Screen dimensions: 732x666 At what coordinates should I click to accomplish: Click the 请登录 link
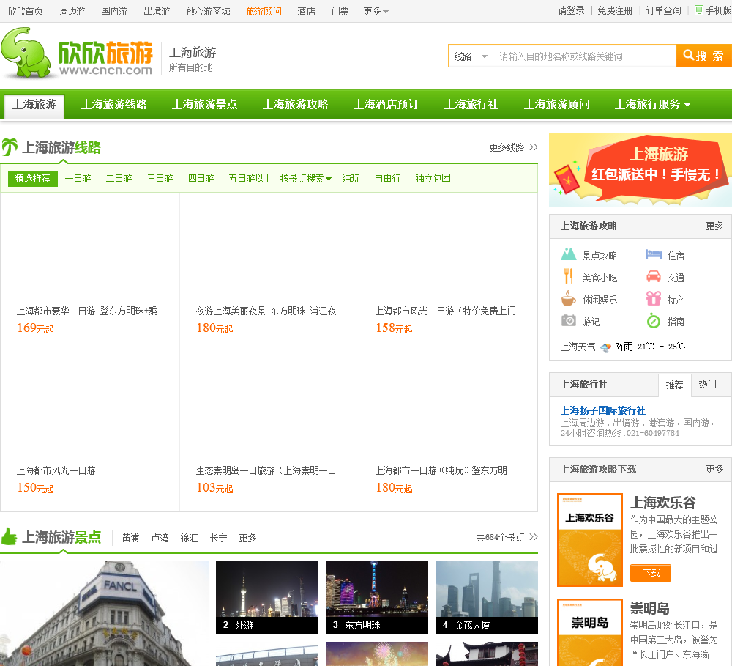(571, 10)
